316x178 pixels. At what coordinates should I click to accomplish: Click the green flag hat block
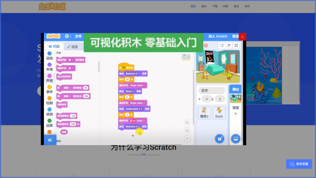click(x=126, y=67)
